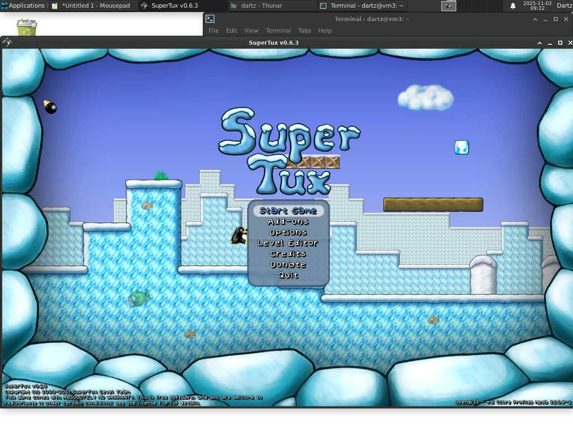Show the game Credits
Image resolution: width=573 pixels, height=429 pixels.
(288, 253)
